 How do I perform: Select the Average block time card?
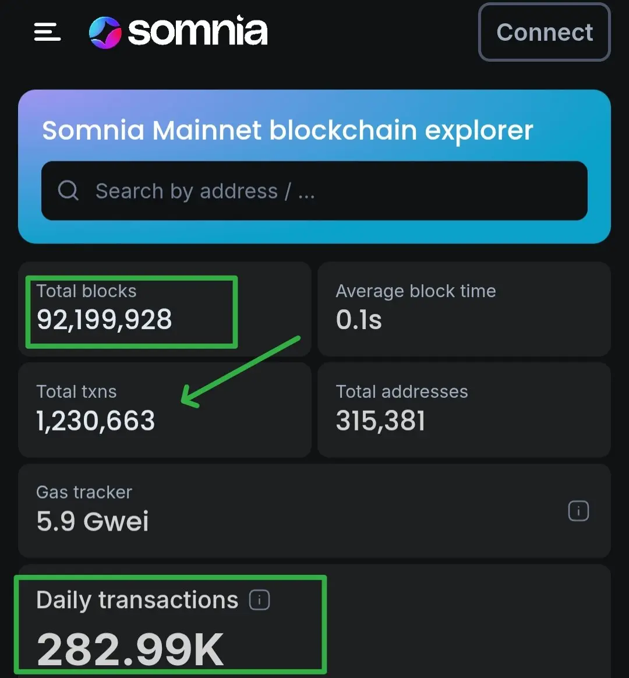point(464,309)
